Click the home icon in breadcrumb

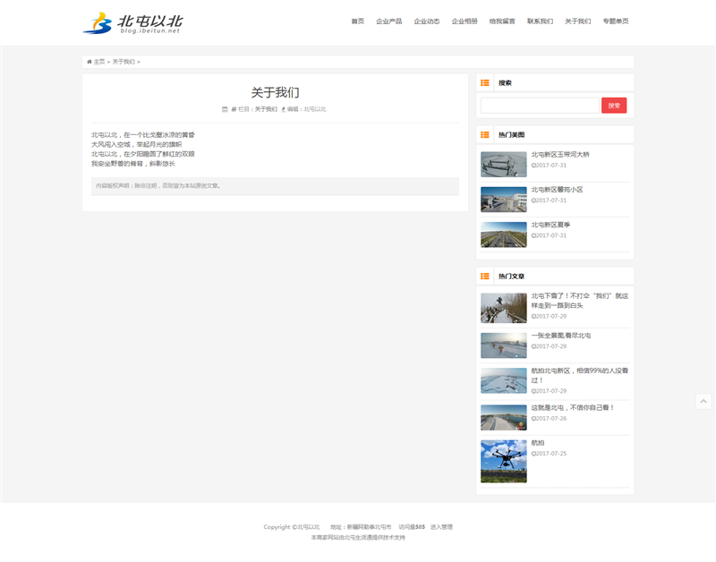(89, 62)
